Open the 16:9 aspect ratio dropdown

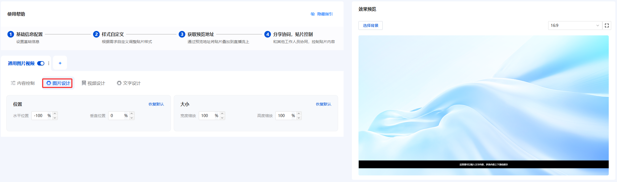(x=575, y=25)
